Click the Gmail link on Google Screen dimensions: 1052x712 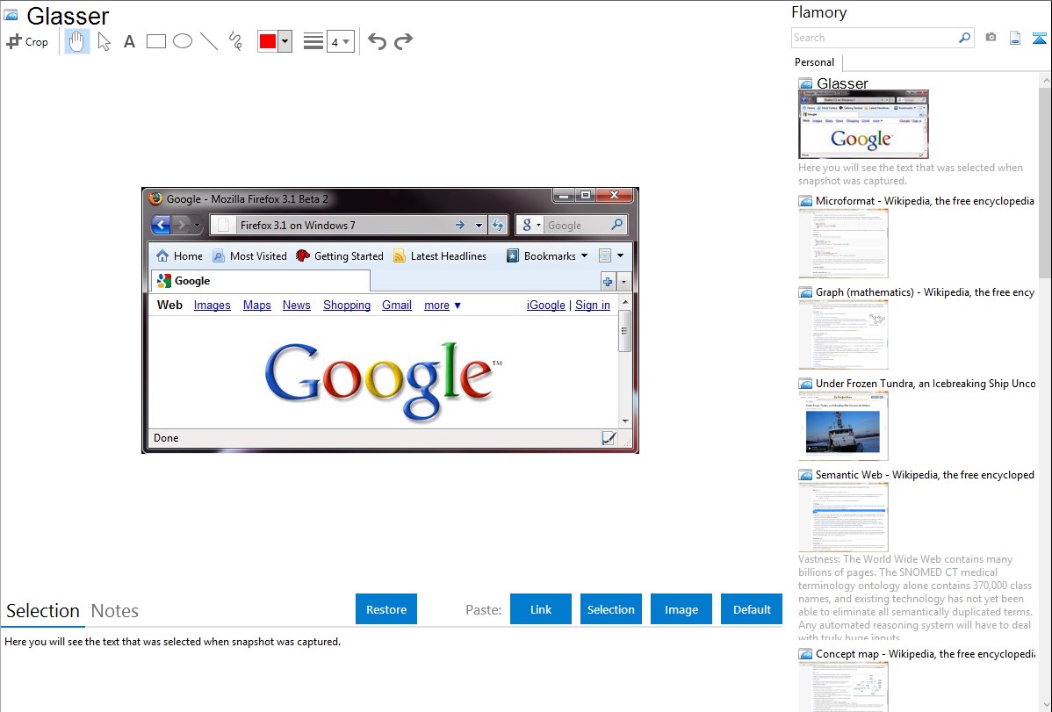click(397, 306)
